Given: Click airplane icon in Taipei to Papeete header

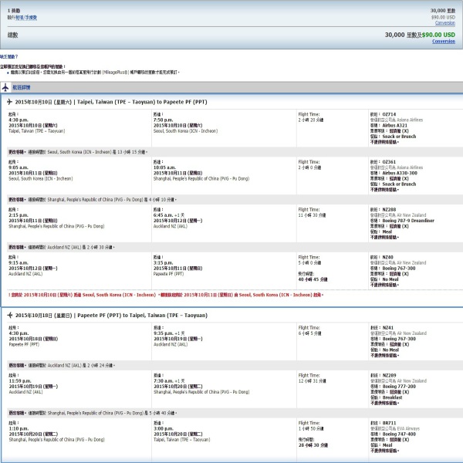Looking at the screenshot, I should (8, 103).
